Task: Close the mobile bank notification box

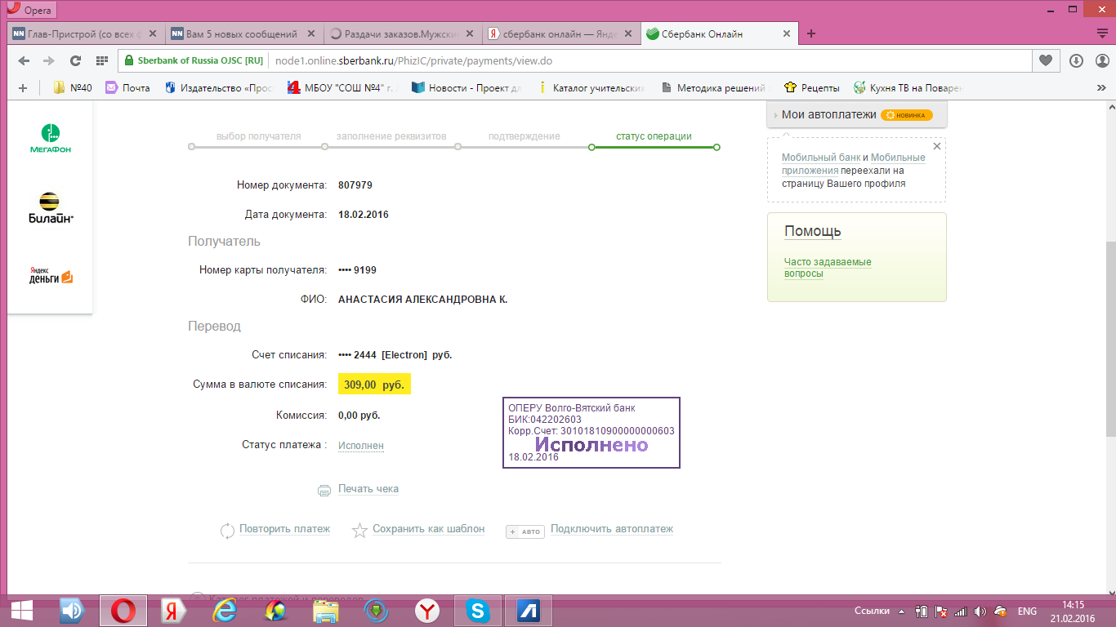Action: coord(937,146)
